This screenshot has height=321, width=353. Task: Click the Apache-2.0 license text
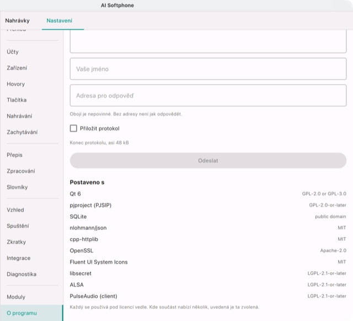[x=333, y=251]
